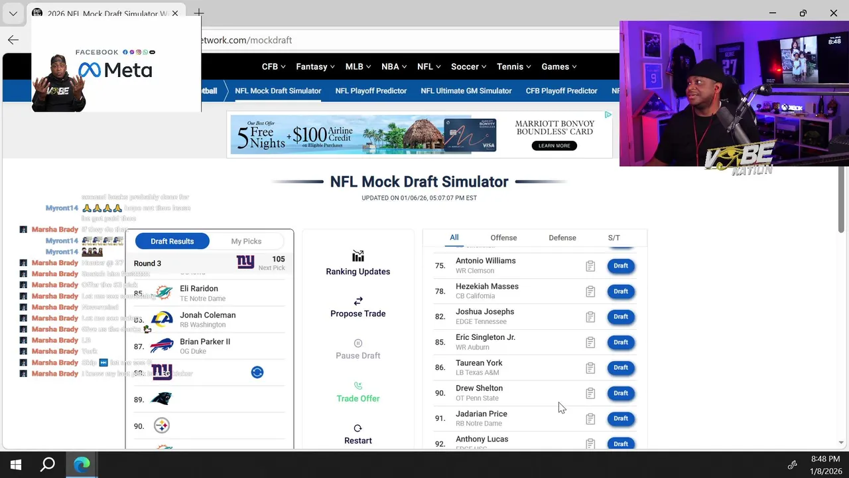Open clipboard icon for Hezekiah Masses
This screenshot has height=478, width=849.
point(590,291)
